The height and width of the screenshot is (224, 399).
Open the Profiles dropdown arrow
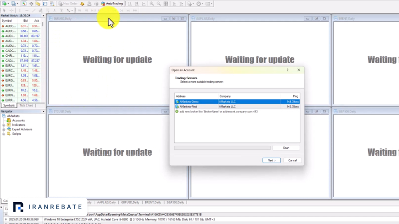[x=17, y=4]
